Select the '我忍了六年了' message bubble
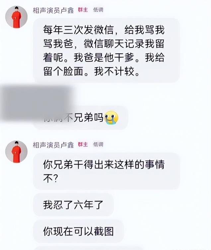This screenshot has height=250, width=211. coord(73,205)
